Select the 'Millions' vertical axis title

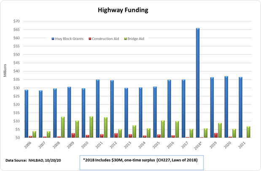pyautogui.click(x=5, y=70)
